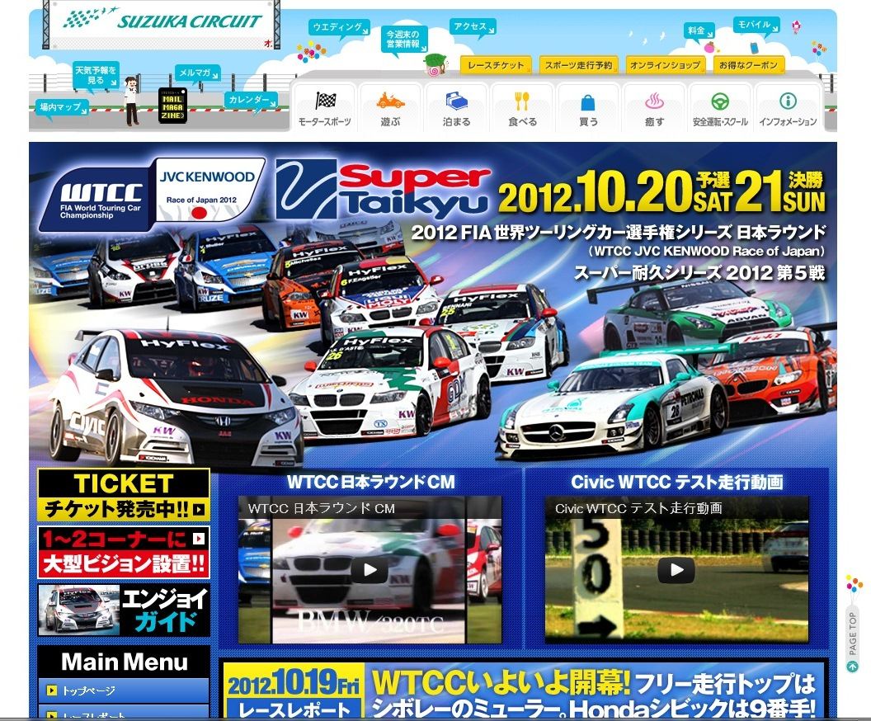871x721 pixels.
Task: Click the 今週末の営業情報 speech bubble
Action: [404, 39]
